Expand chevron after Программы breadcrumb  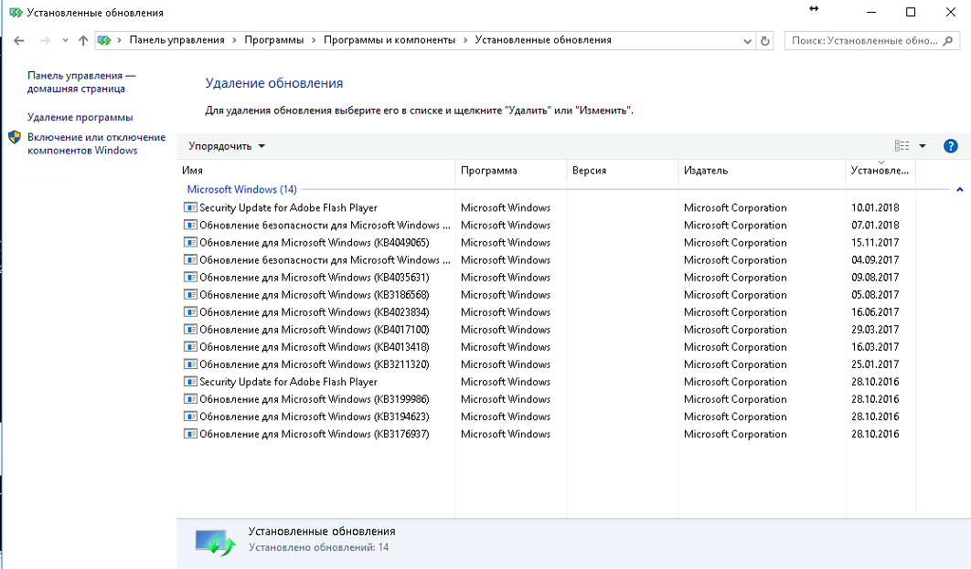tap(314, 40)
